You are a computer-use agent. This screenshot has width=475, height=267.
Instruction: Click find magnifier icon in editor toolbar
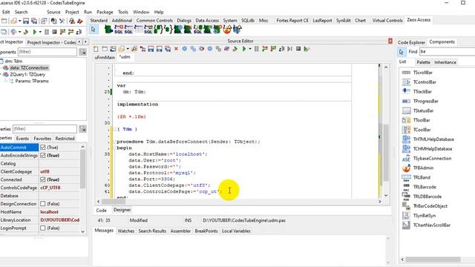(134, 49)
